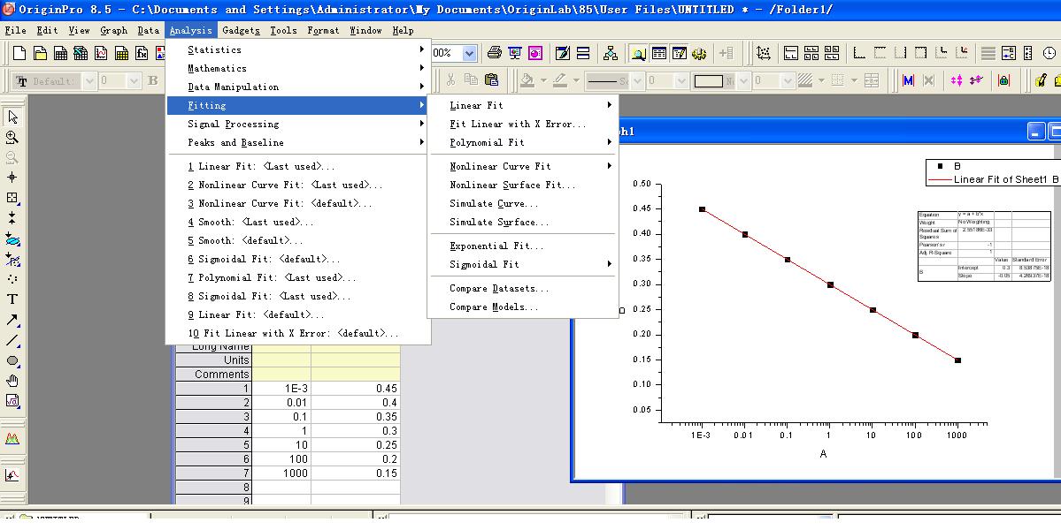Open the Tools menu
The width and height of the screenshot is (1061, 530).
click(283, 30)
